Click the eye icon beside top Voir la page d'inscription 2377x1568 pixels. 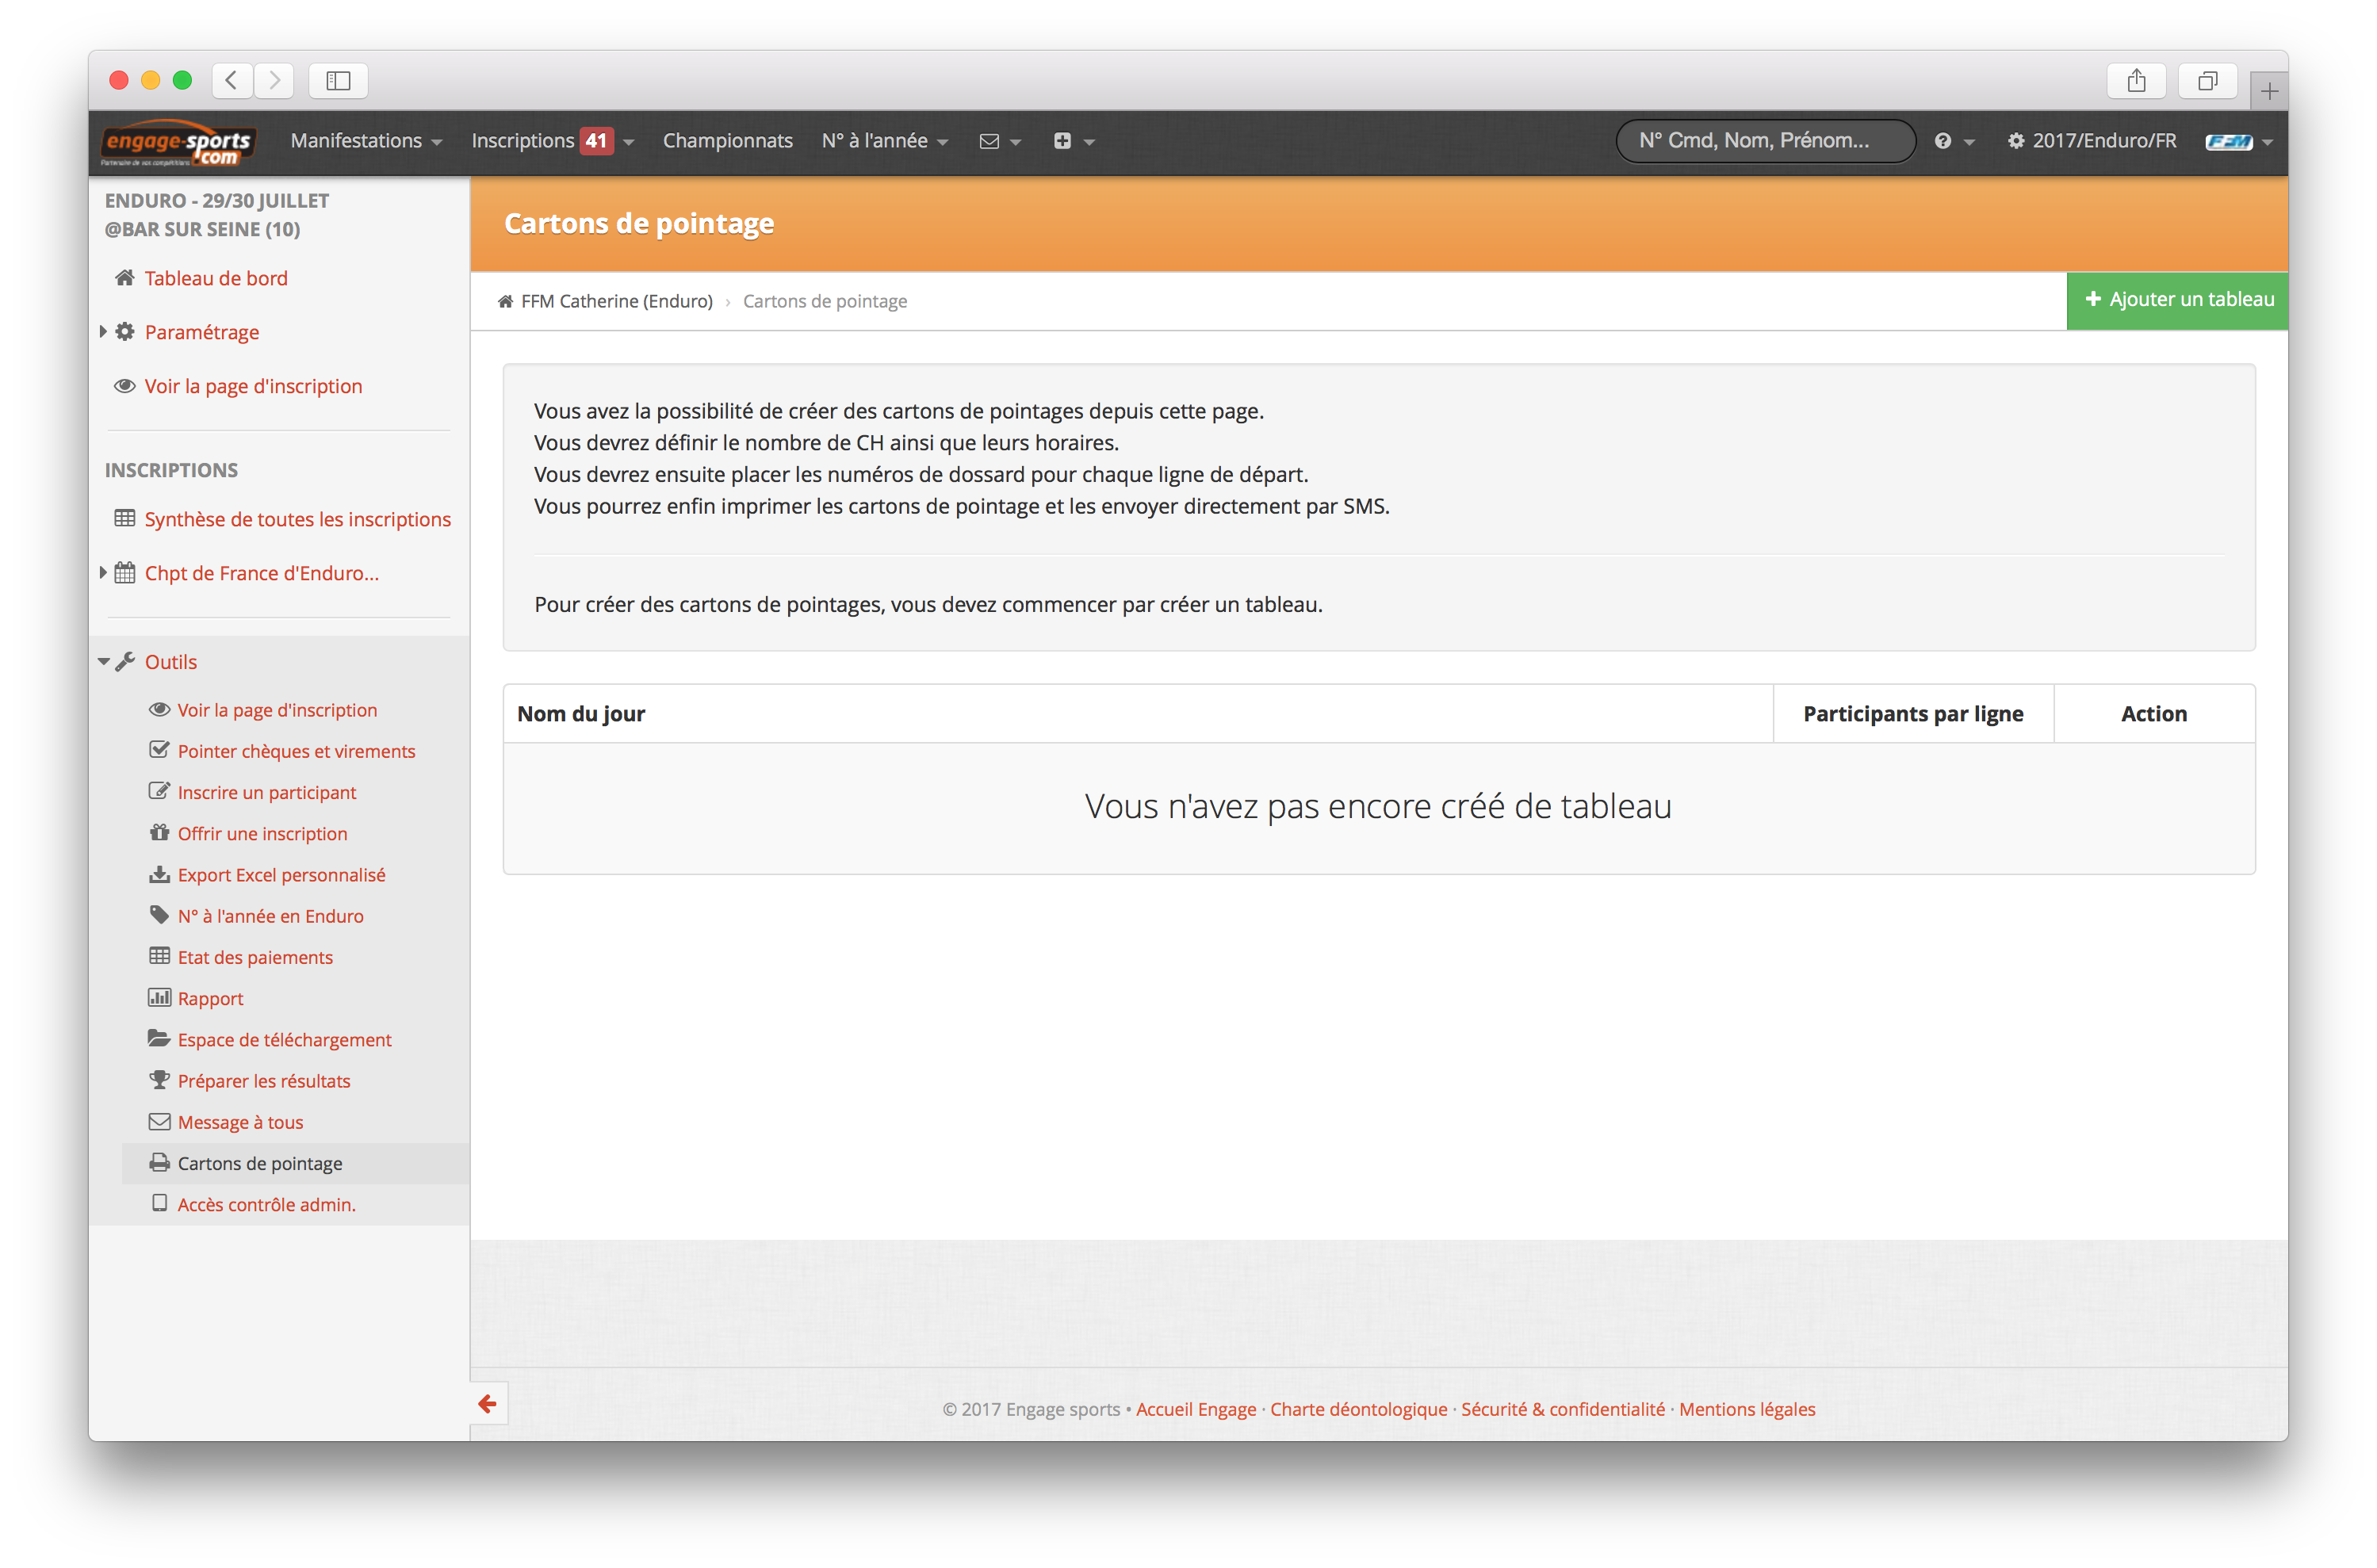pos(124,386)
